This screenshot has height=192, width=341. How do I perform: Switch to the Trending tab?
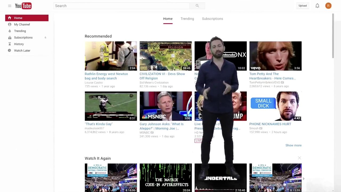pyautogui.click(x=187, y=19)
